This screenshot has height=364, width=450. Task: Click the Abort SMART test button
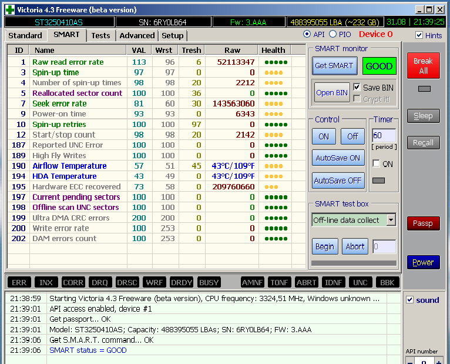(x=355, y=246)
